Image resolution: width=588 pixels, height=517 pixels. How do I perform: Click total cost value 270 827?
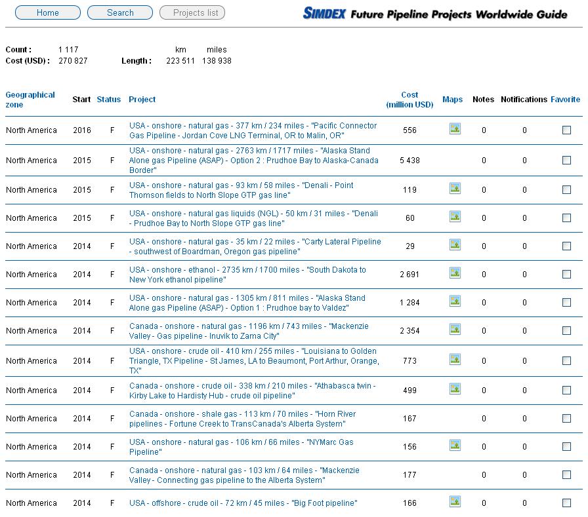tap(73, 61)
